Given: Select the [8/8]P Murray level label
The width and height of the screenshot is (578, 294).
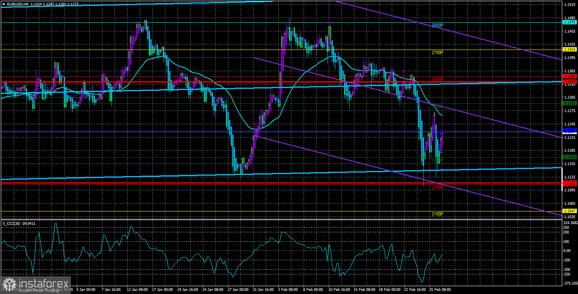Looking at the screenshot, I should (438, 25).
